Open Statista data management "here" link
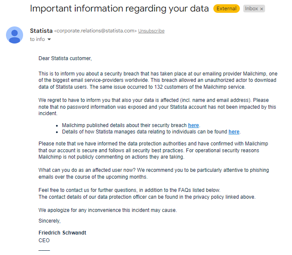The height and width of the screenshot is (255, 292). [x=234, y=132]
